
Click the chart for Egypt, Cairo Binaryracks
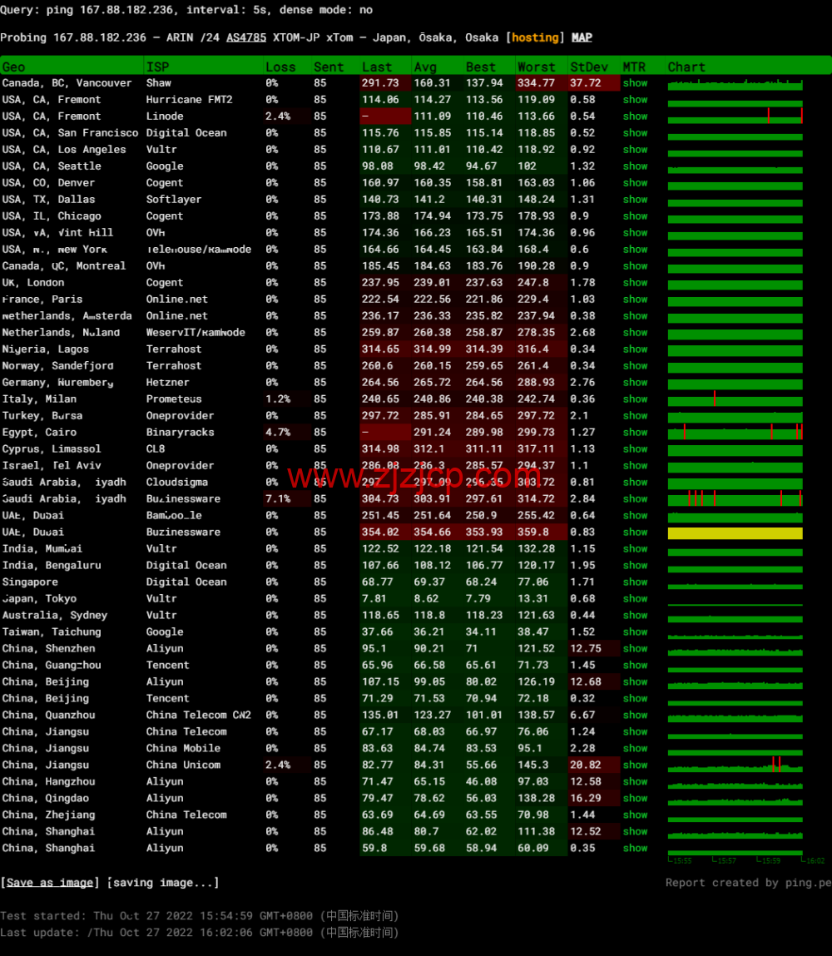tap(735, 433)
